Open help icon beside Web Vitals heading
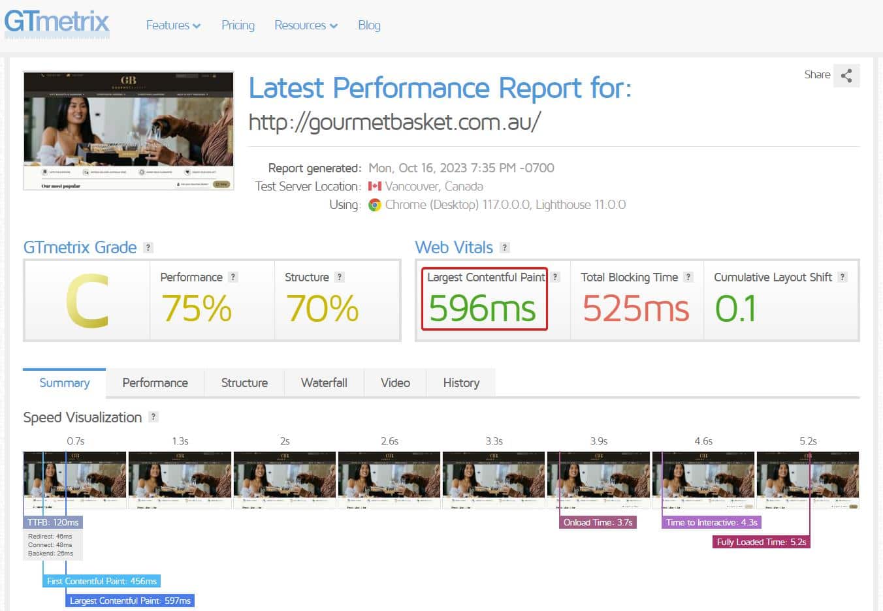Image resolution: width=883 pixels, height=611 pixels. [504, 247]
